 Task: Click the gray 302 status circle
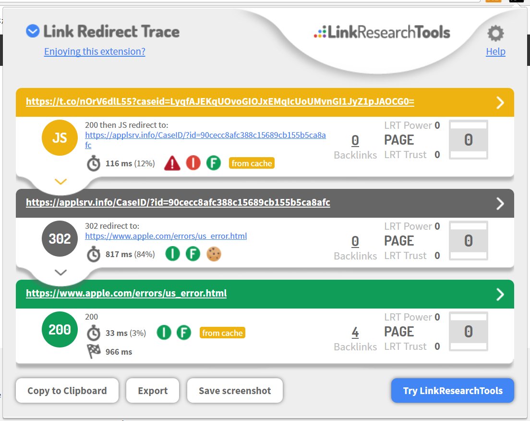tap(60, 238)
